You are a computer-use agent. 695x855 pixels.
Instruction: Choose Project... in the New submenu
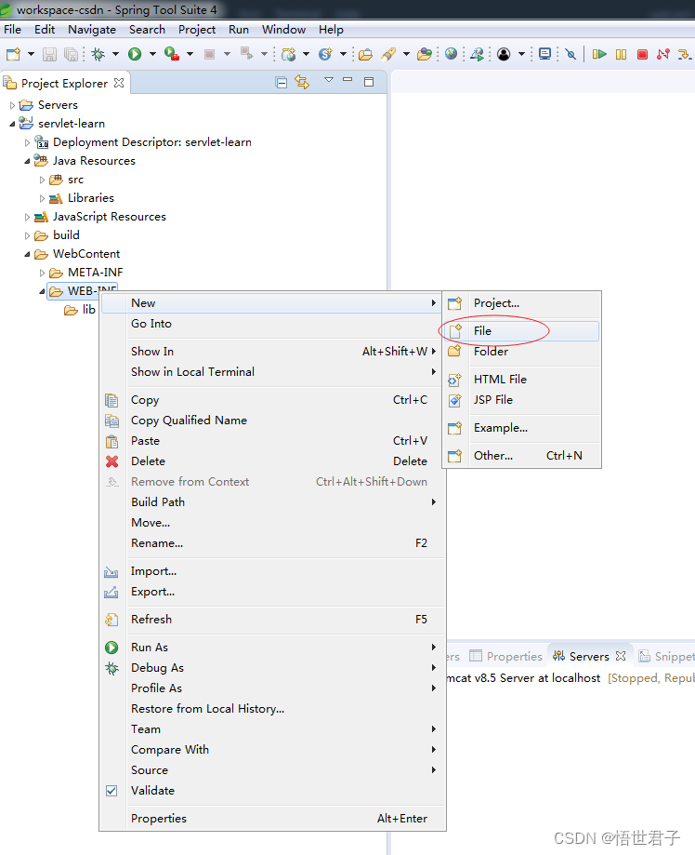(x=521, y=303)
